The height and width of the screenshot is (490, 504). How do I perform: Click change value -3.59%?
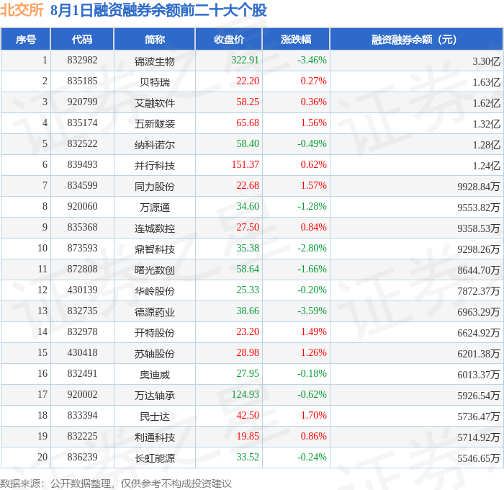click(x=312, y=311)
